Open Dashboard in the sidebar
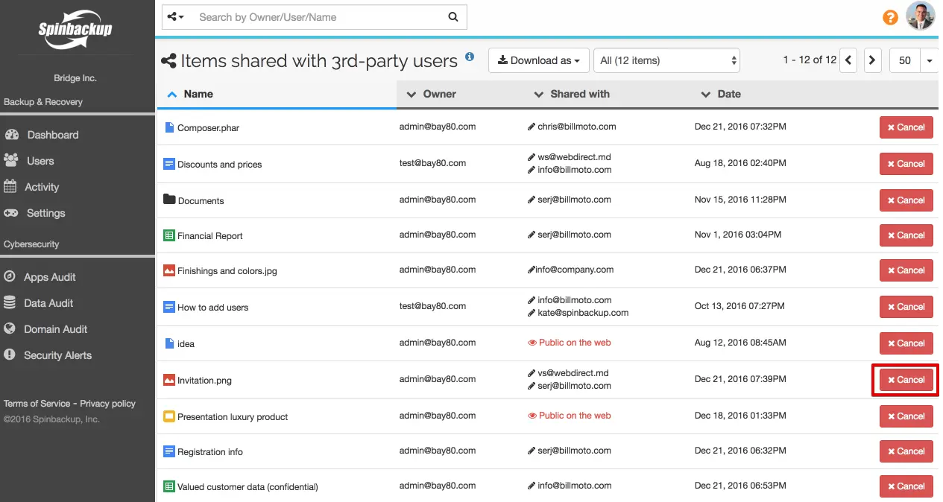This screenshot has width=943, height=502. click(x=52, y=135)
